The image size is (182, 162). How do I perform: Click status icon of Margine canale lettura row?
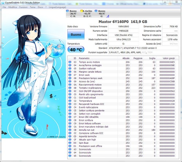pyautogui.click(x=70, y=72)
